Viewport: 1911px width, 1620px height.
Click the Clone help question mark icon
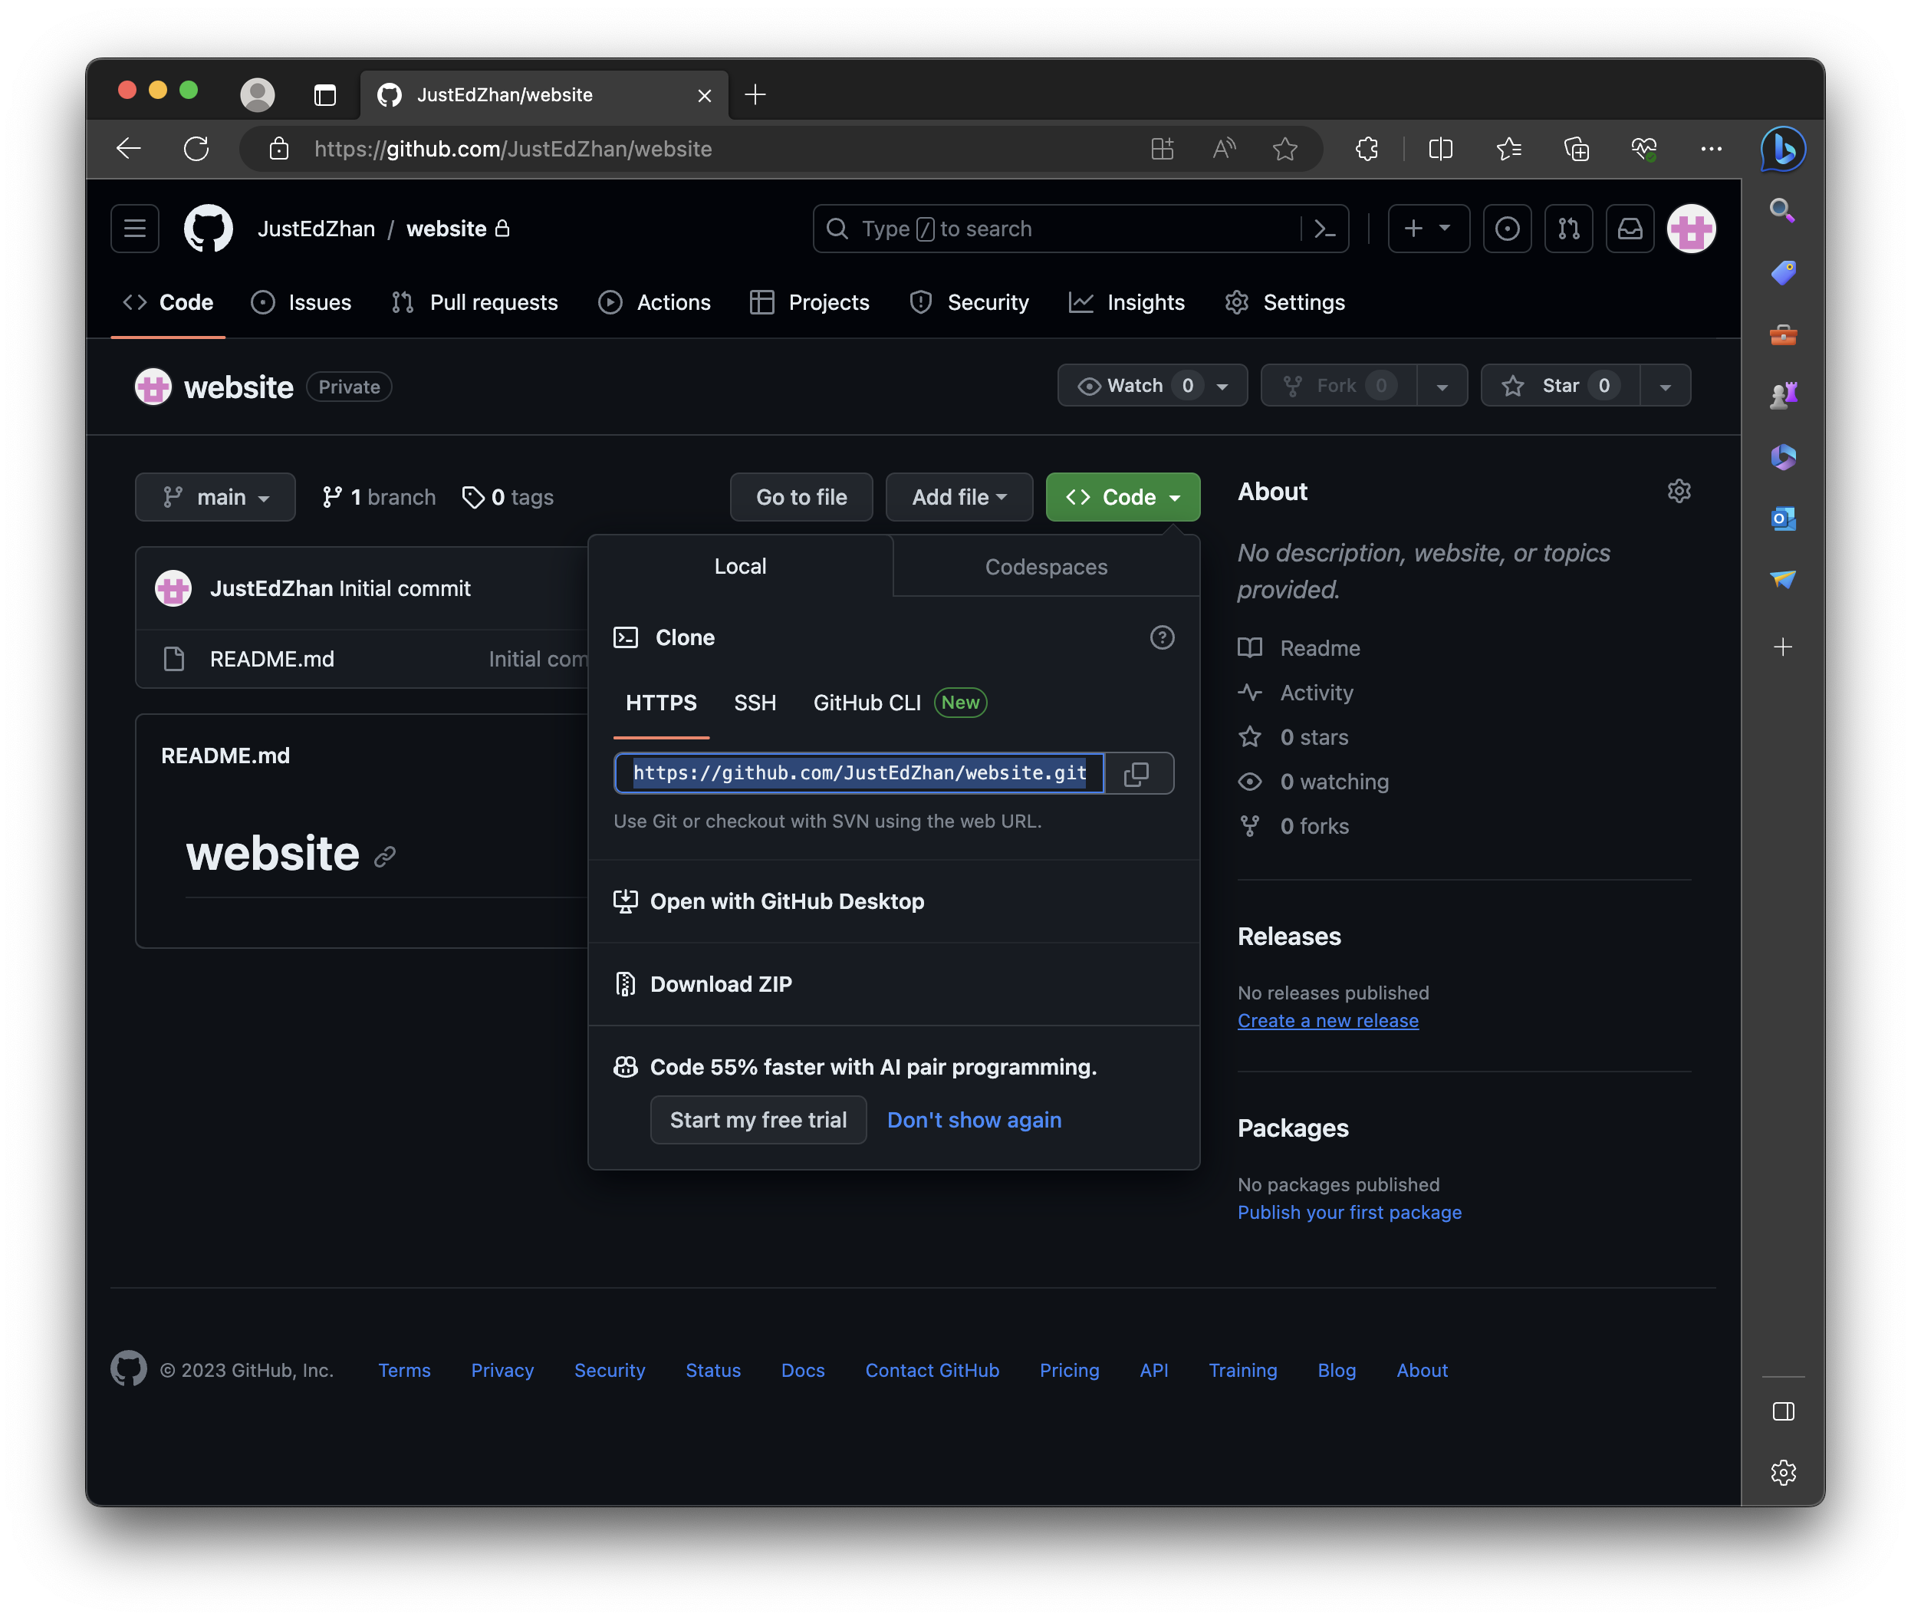click(x=1162, y=637)
